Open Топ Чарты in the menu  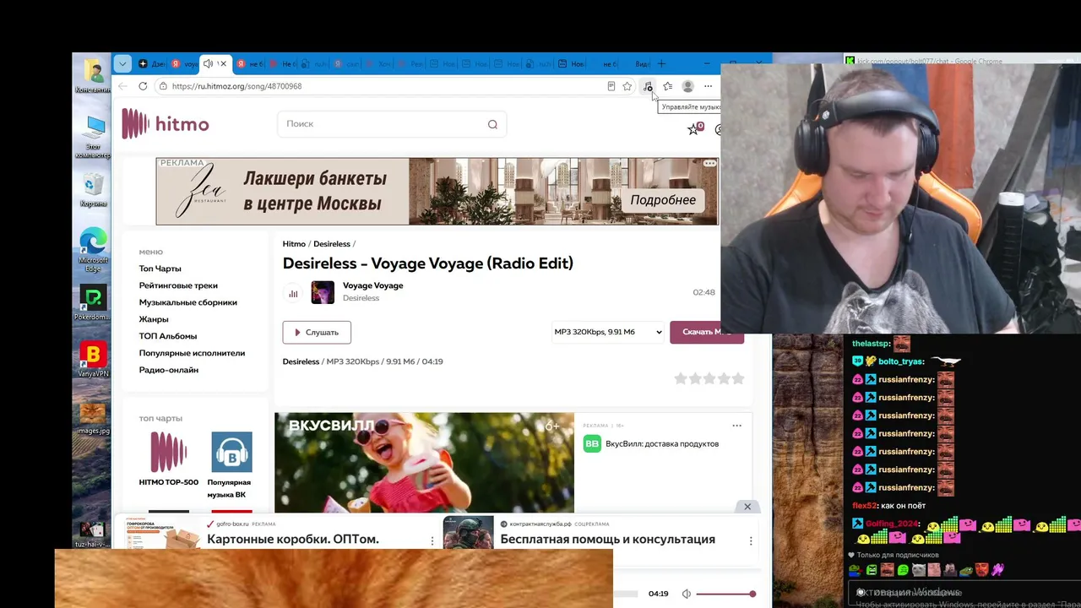pyautogui.click(x=160, y=269)
